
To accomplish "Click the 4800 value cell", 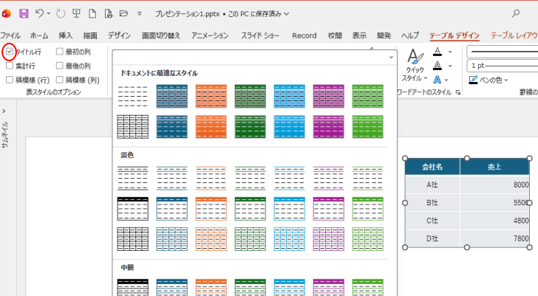I will point(494,220).
